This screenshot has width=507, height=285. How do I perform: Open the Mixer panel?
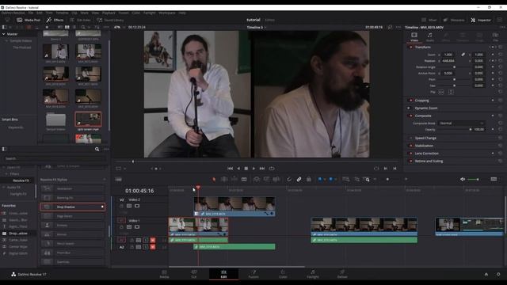pyautogui.click(x=429, y=20)
